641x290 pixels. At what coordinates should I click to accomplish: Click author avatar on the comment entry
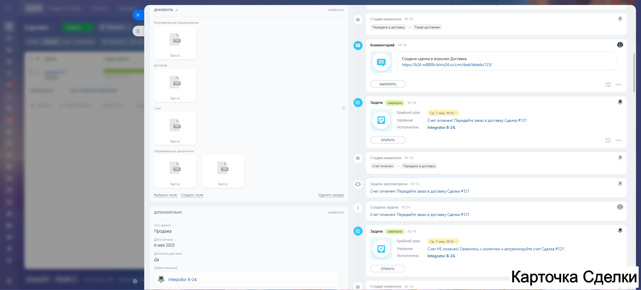pos(620,45)
